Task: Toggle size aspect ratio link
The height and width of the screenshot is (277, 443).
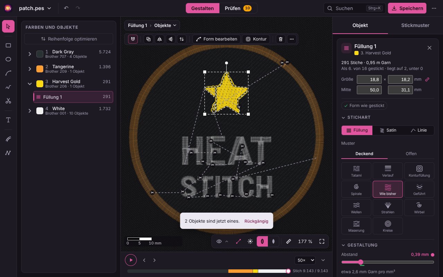Action: [427, 79]
